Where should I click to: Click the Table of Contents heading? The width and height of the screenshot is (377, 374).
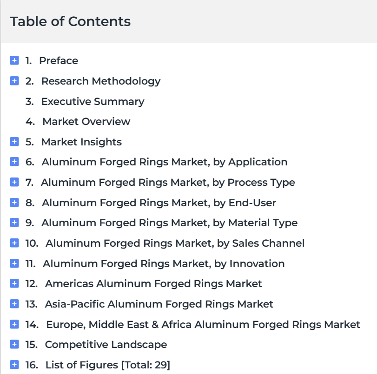[70, 21]
